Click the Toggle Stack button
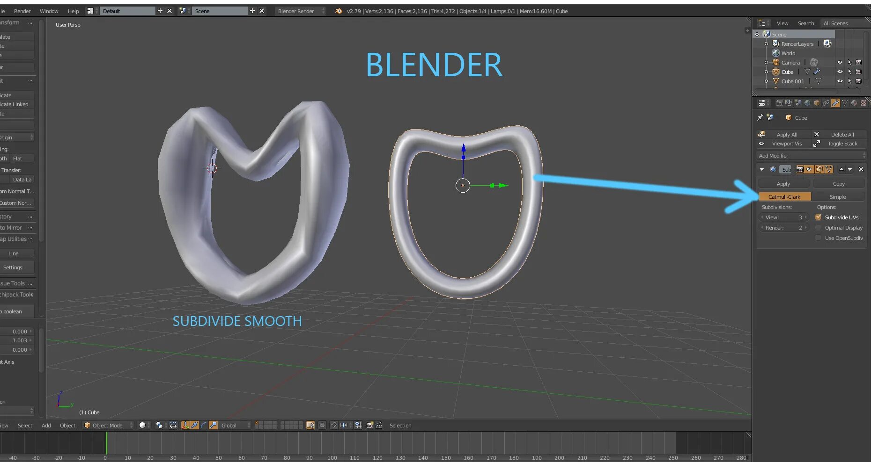The width and height of the screenshot is (871, 462). pyautogui.click(x=839, y=144)
